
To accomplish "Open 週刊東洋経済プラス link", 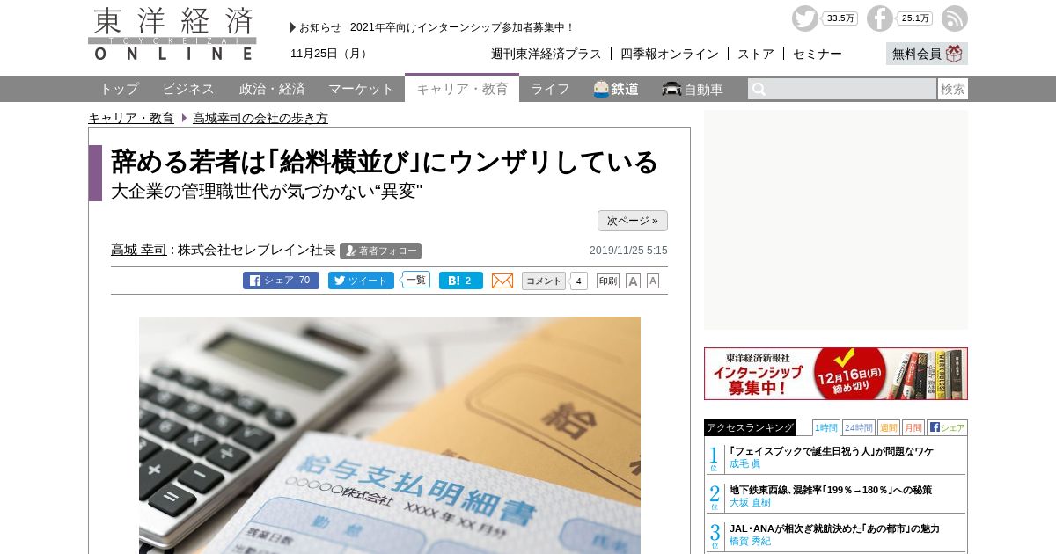I will [546, 54].
